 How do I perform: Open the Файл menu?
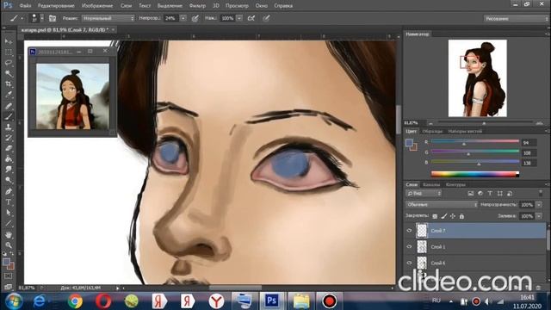tap(25, 6)
